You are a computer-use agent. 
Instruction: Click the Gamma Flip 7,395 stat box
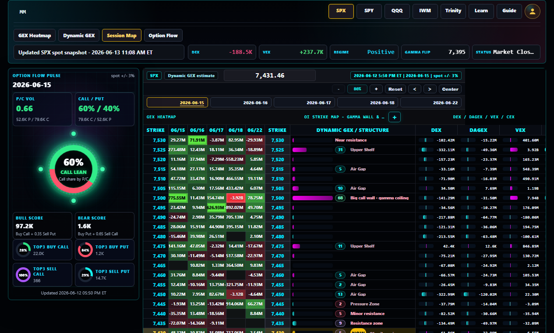point(435,52)
